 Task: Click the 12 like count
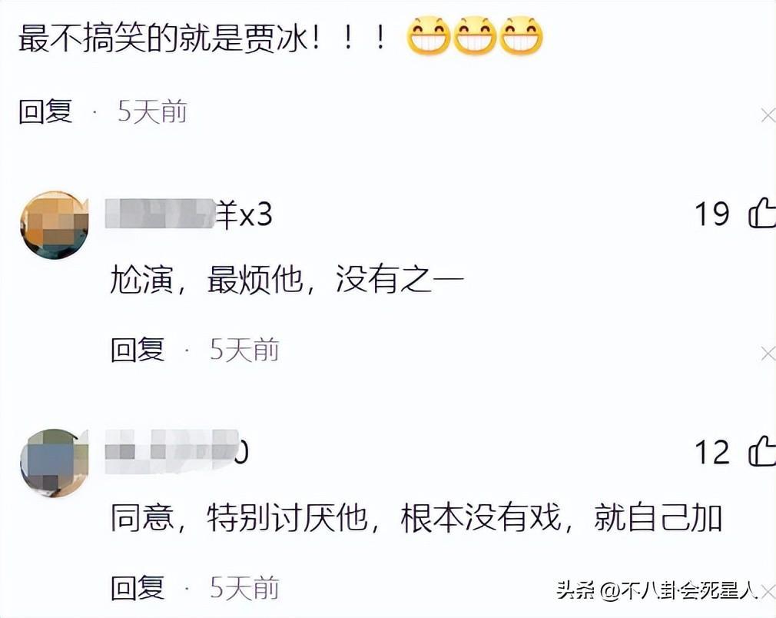[712, 452]
